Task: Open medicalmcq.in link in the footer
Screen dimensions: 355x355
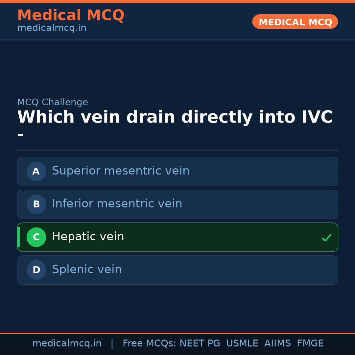Action: [67, 343]
